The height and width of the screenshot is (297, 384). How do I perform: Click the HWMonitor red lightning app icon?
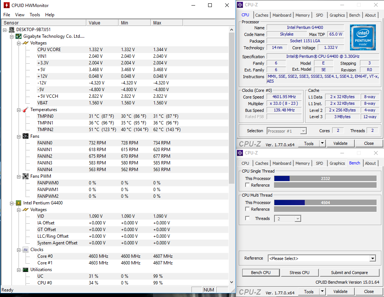pos(6,5)
